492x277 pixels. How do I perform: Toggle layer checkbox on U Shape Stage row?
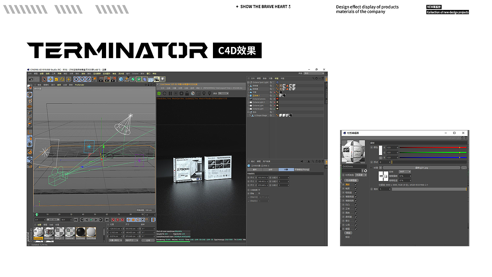tap(271, 115)
